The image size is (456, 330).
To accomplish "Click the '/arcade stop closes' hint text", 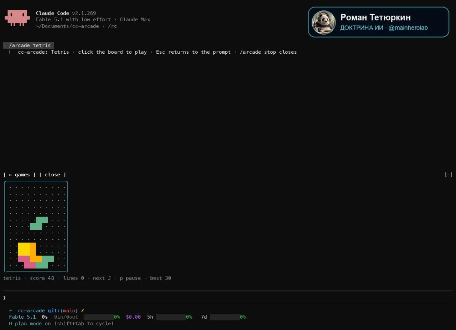I will pos(268,52).
